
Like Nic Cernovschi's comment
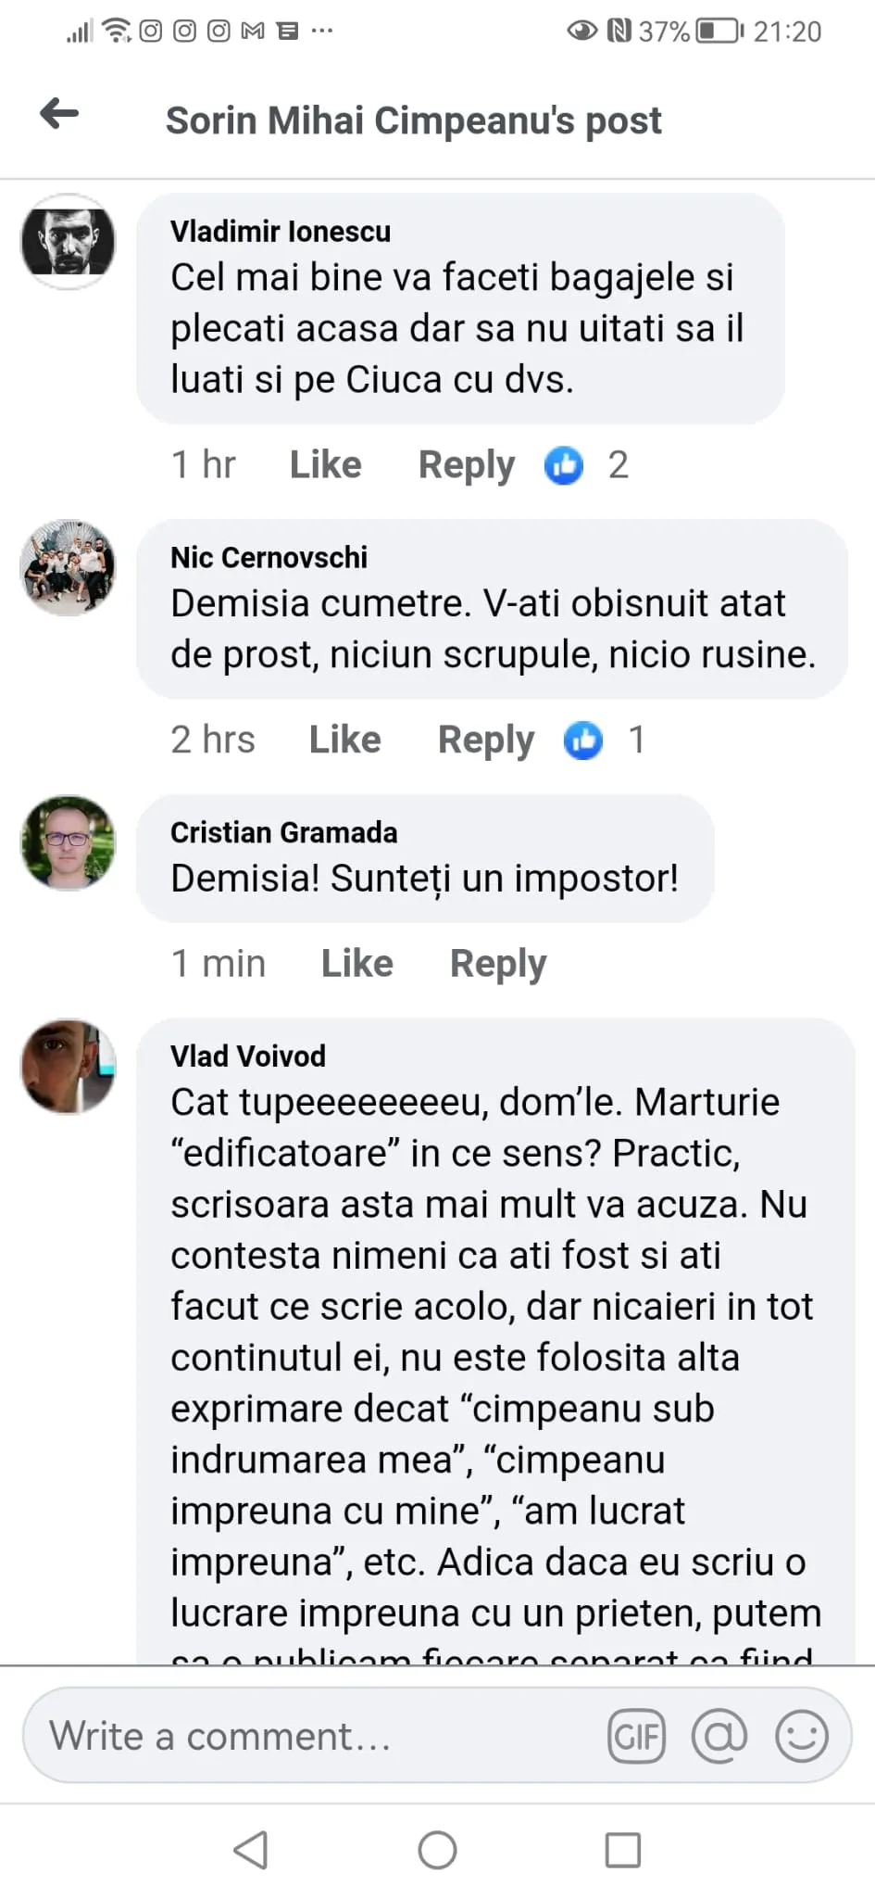point(344,740)
